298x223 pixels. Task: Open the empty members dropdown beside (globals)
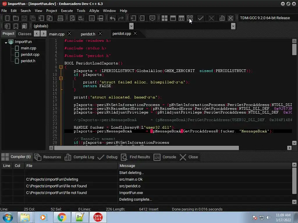233,26
